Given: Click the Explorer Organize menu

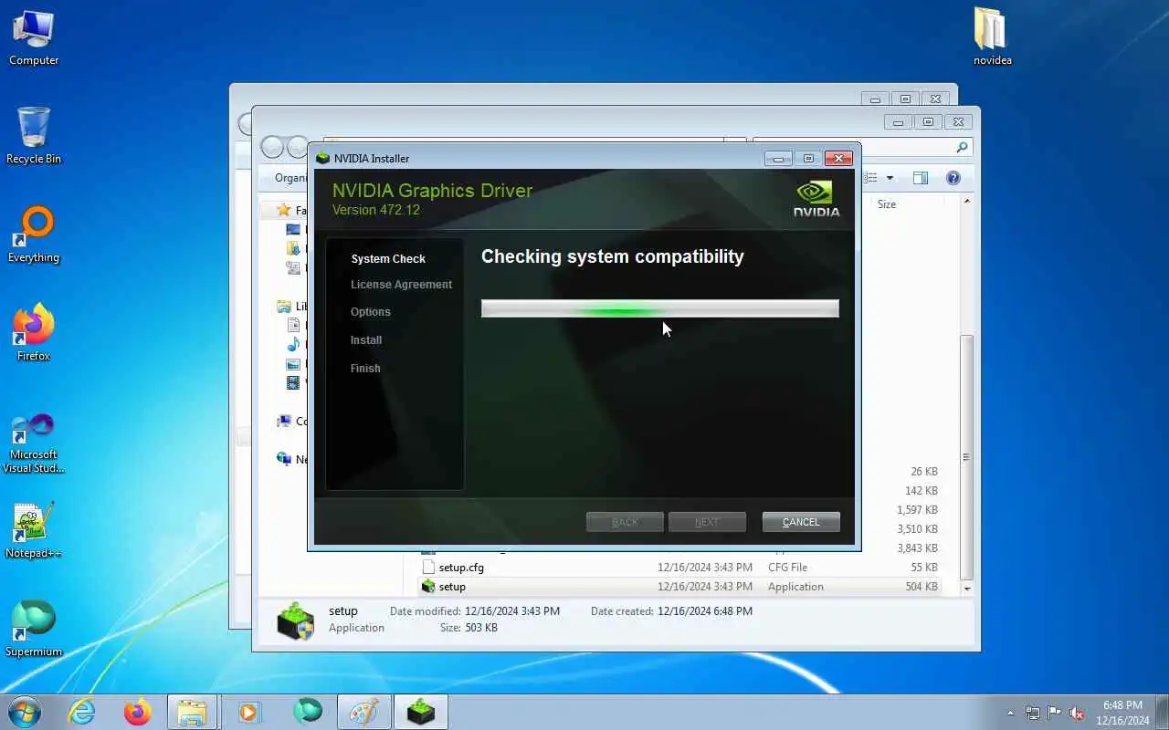Looking at the screenshot, I should click(x=290, y=178).
